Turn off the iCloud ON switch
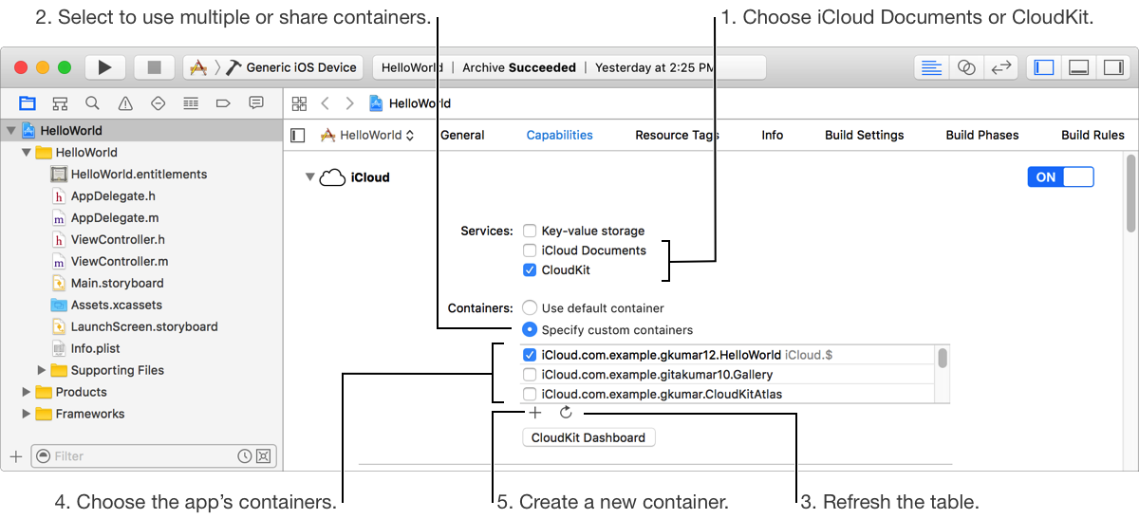 1060,177
